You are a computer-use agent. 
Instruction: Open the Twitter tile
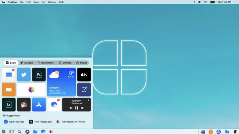point(24,75)
